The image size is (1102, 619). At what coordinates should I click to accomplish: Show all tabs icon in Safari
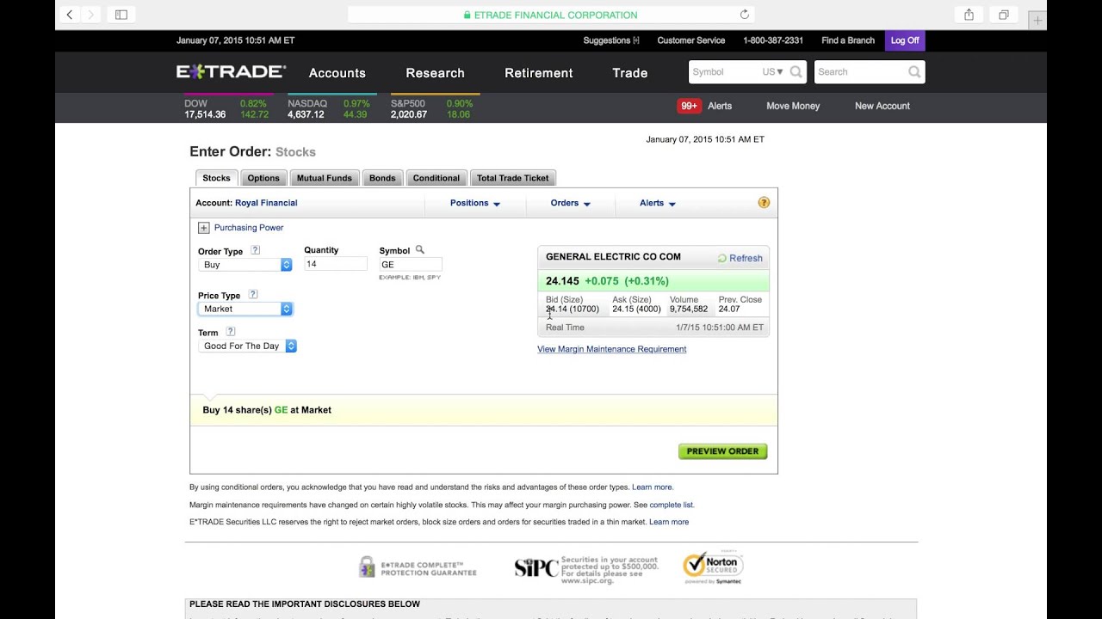(x=1004, y=15)
